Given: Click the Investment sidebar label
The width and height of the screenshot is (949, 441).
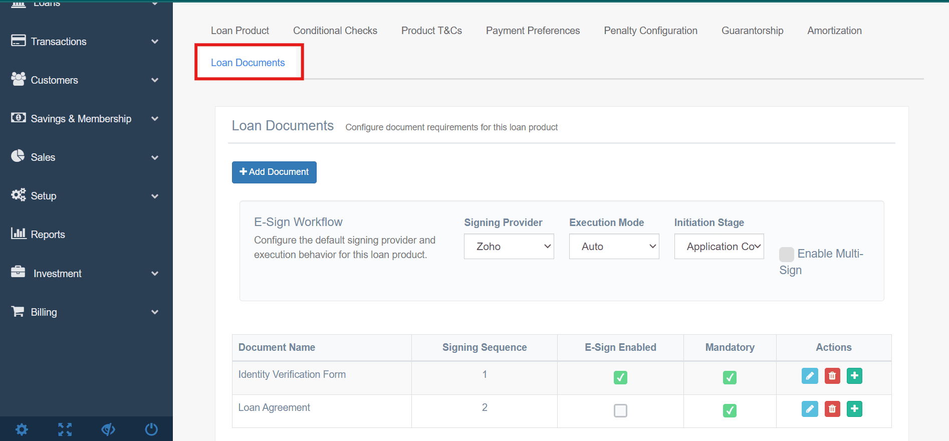Looking at the screenshot, I should coord(57,274).
